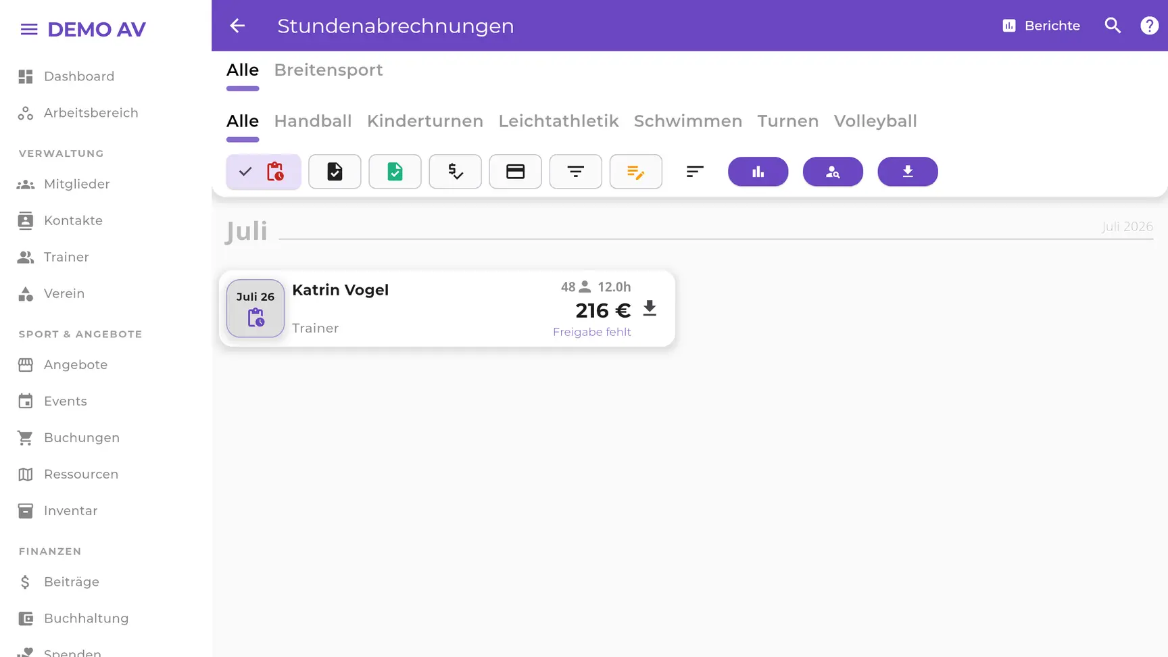Switch to the Volleyball tab
The image size is (1168, 657).
coord(875,121)
